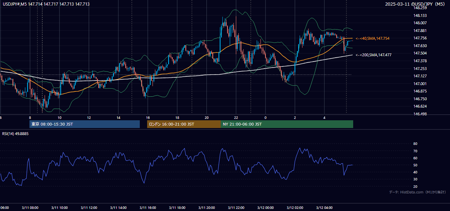
Task: Click the 3/11 10:00 date label
Action: point(60,208)
